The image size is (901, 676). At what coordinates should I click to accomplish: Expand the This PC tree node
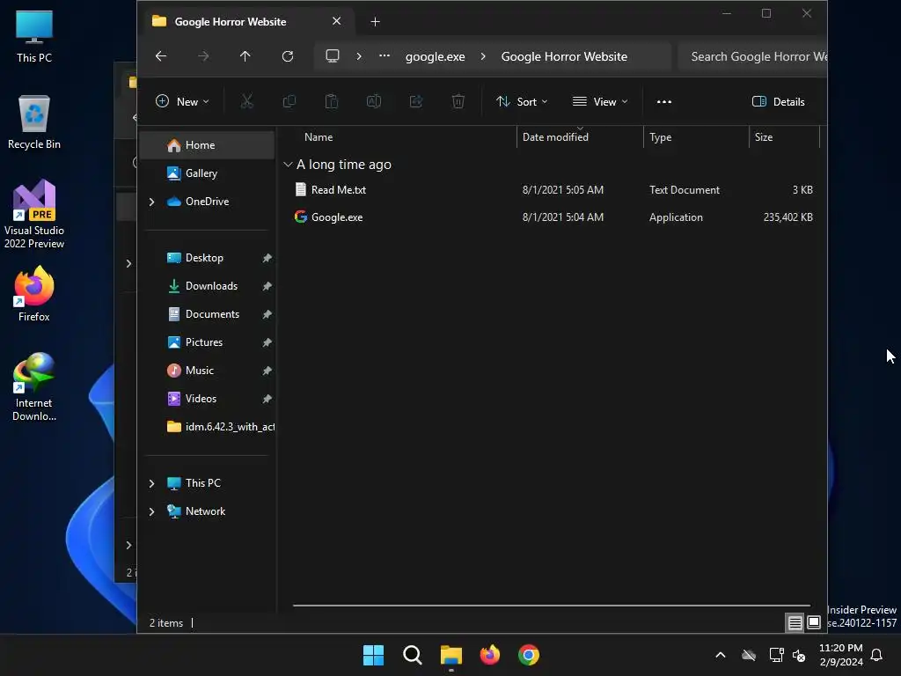click(x=151, y=483)
